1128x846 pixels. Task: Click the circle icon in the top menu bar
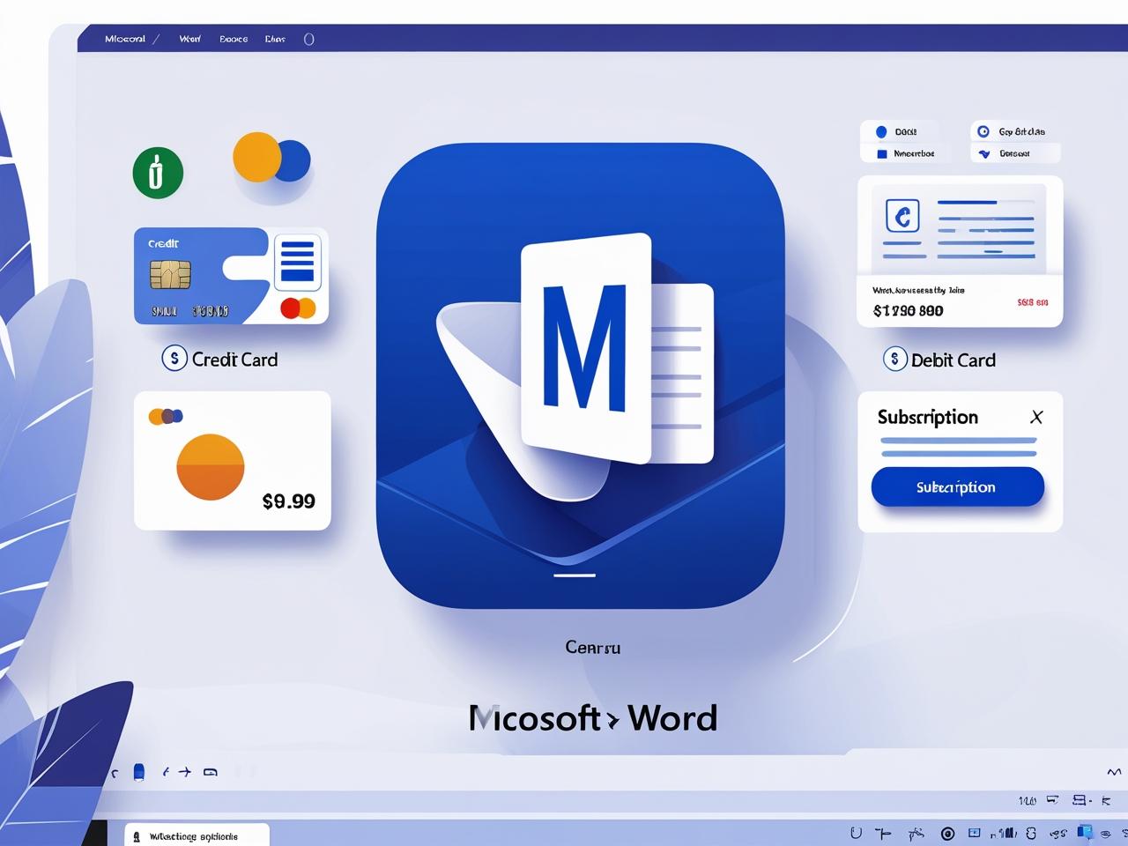(x=308, y=39)
